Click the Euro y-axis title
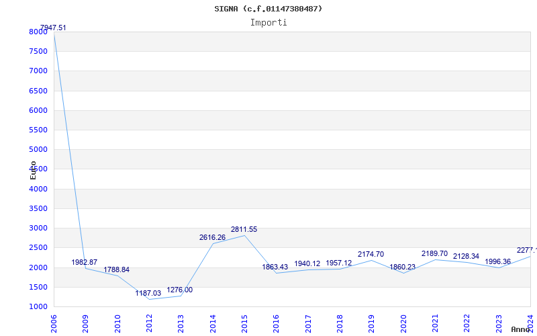 (33, 170)
